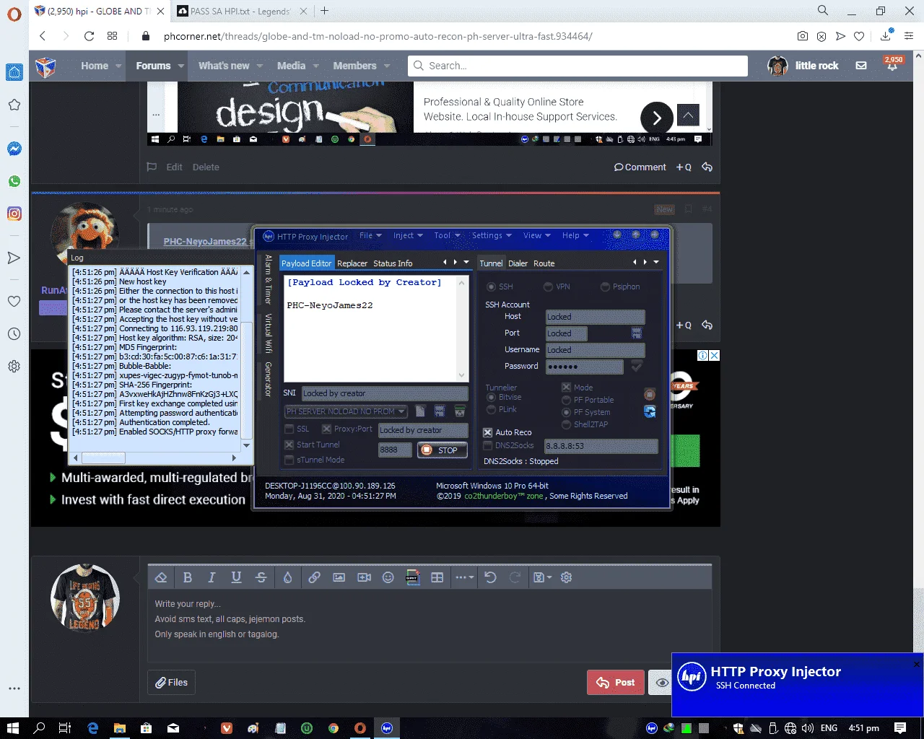
Task: Switch to the Replacer tab
Action: click(352, 263)
